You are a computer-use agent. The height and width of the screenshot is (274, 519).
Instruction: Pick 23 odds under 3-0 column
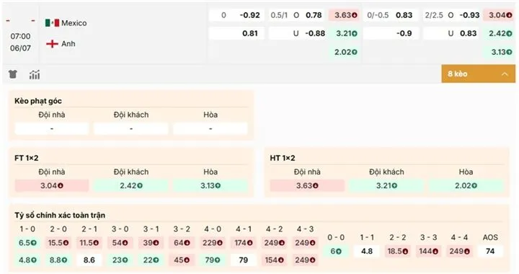120,260
